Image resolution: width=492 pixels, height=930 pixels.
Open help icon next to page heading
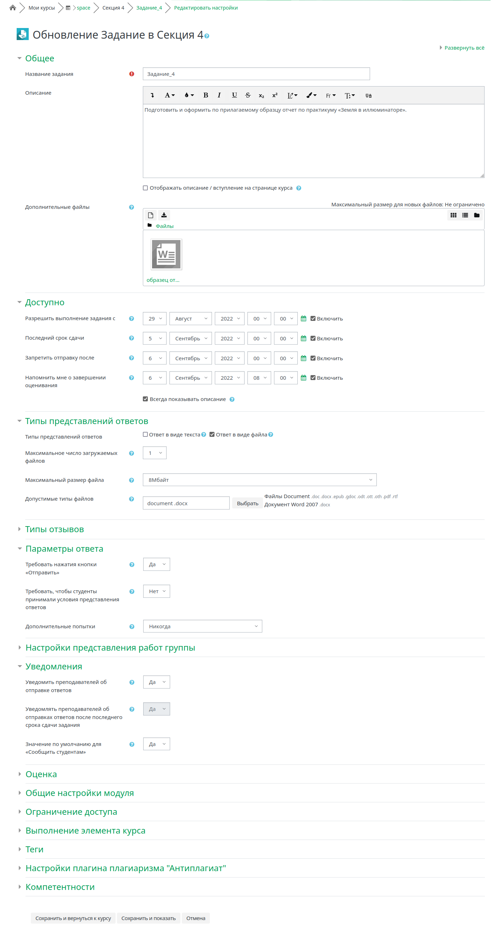(x=207, y=36)
